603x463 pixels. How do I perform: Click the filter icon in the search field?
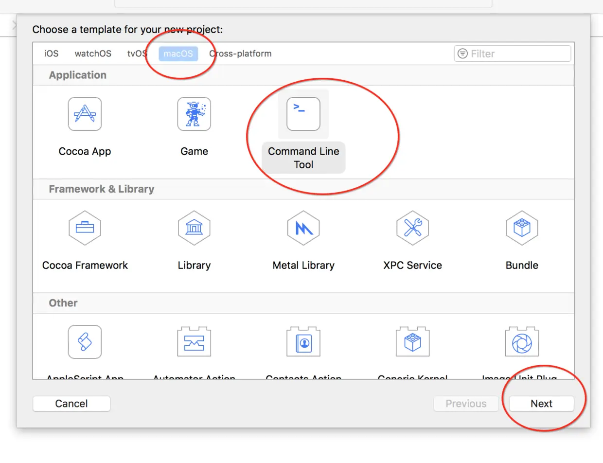pyautogui.click(x=463, y=53)
